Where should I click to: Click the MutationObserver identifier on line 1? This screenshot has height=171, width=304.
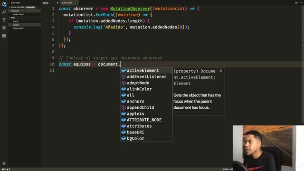click(130, 9)
